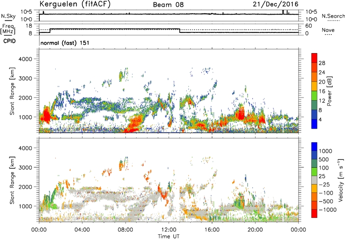Click the '-1000' label on velocity colorbar
345x239 pixels.
pos(327,210)
